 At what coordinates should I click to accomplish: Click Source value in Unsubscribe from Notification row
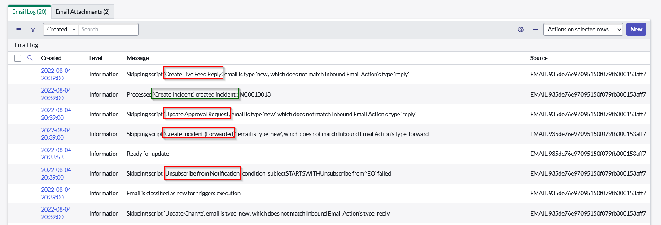(588, 173)
